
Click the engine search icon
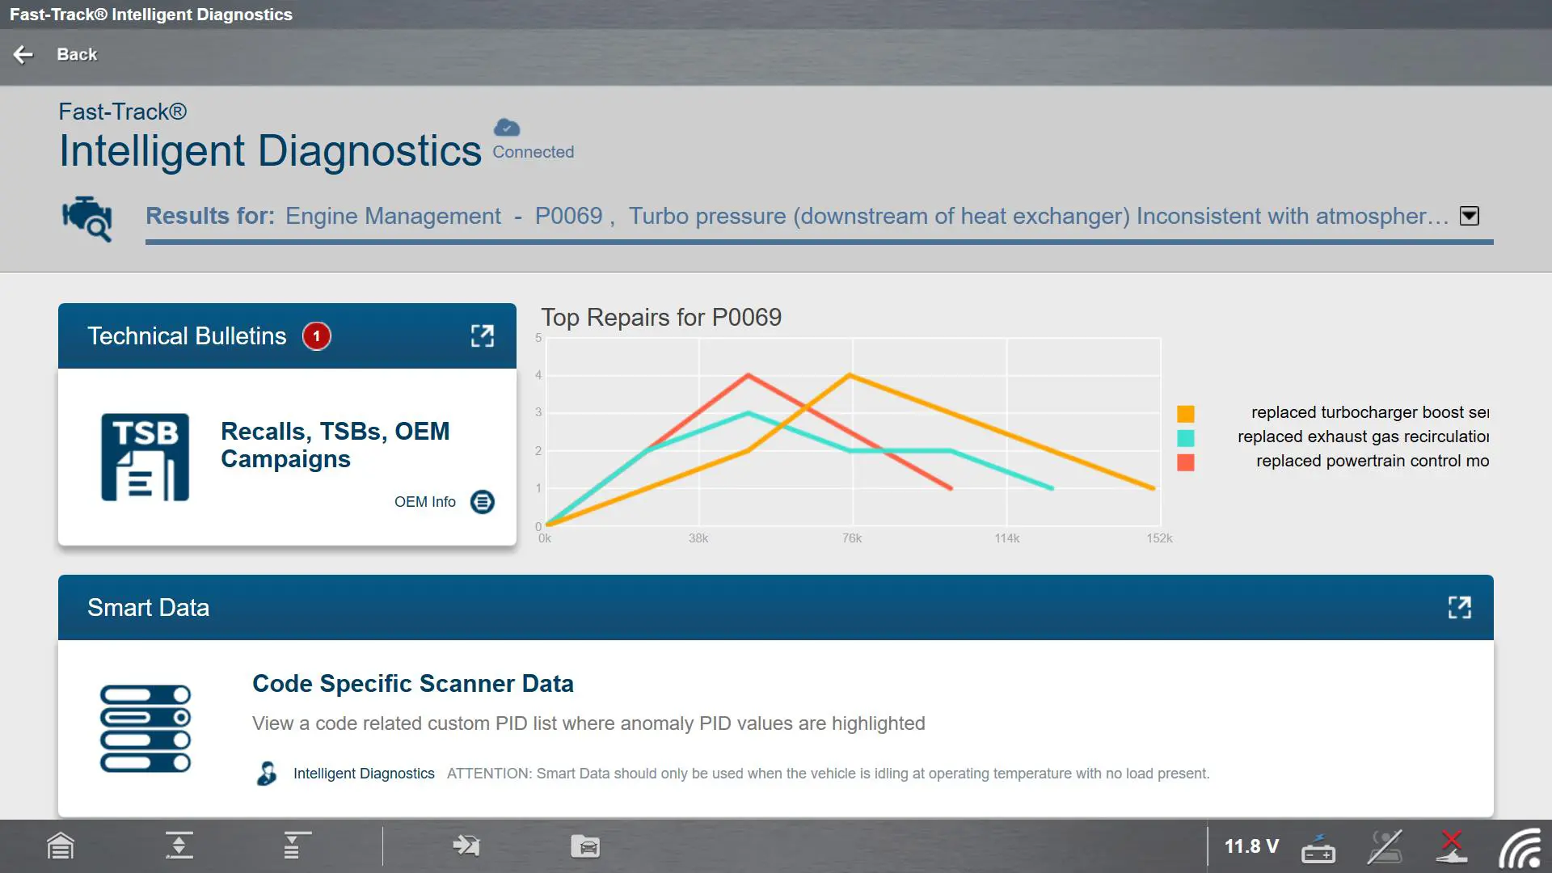[x=87, y=218]
